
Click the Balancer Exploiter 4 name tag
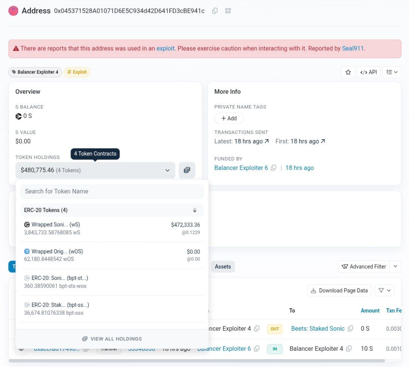[x=35, y=72]
